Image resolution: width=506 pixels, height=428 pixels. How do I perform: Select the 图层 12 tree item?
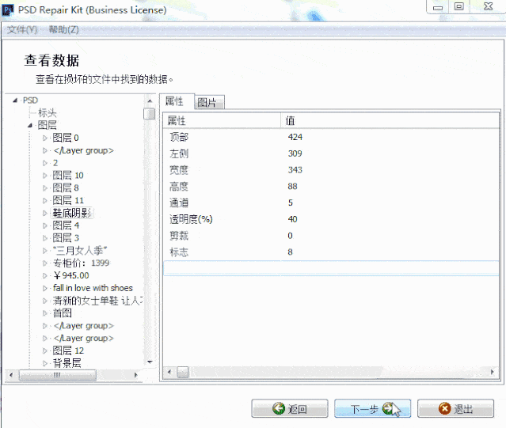tap(68, 350)
